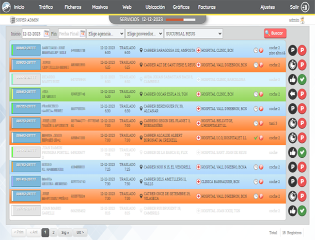The width and height of the screenshot is (315, 240).
Task: Open service code button in Carrer Oscar Espla row
Action: click(x=26, y=94)
